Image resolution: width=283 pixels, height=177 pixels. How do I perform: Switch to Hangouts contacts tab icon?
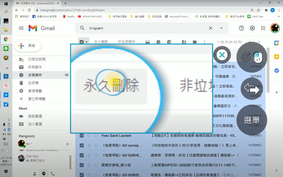coord(35,173)
